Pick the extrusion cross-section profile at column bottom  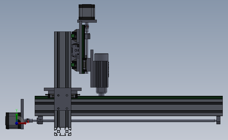point(63,132)
